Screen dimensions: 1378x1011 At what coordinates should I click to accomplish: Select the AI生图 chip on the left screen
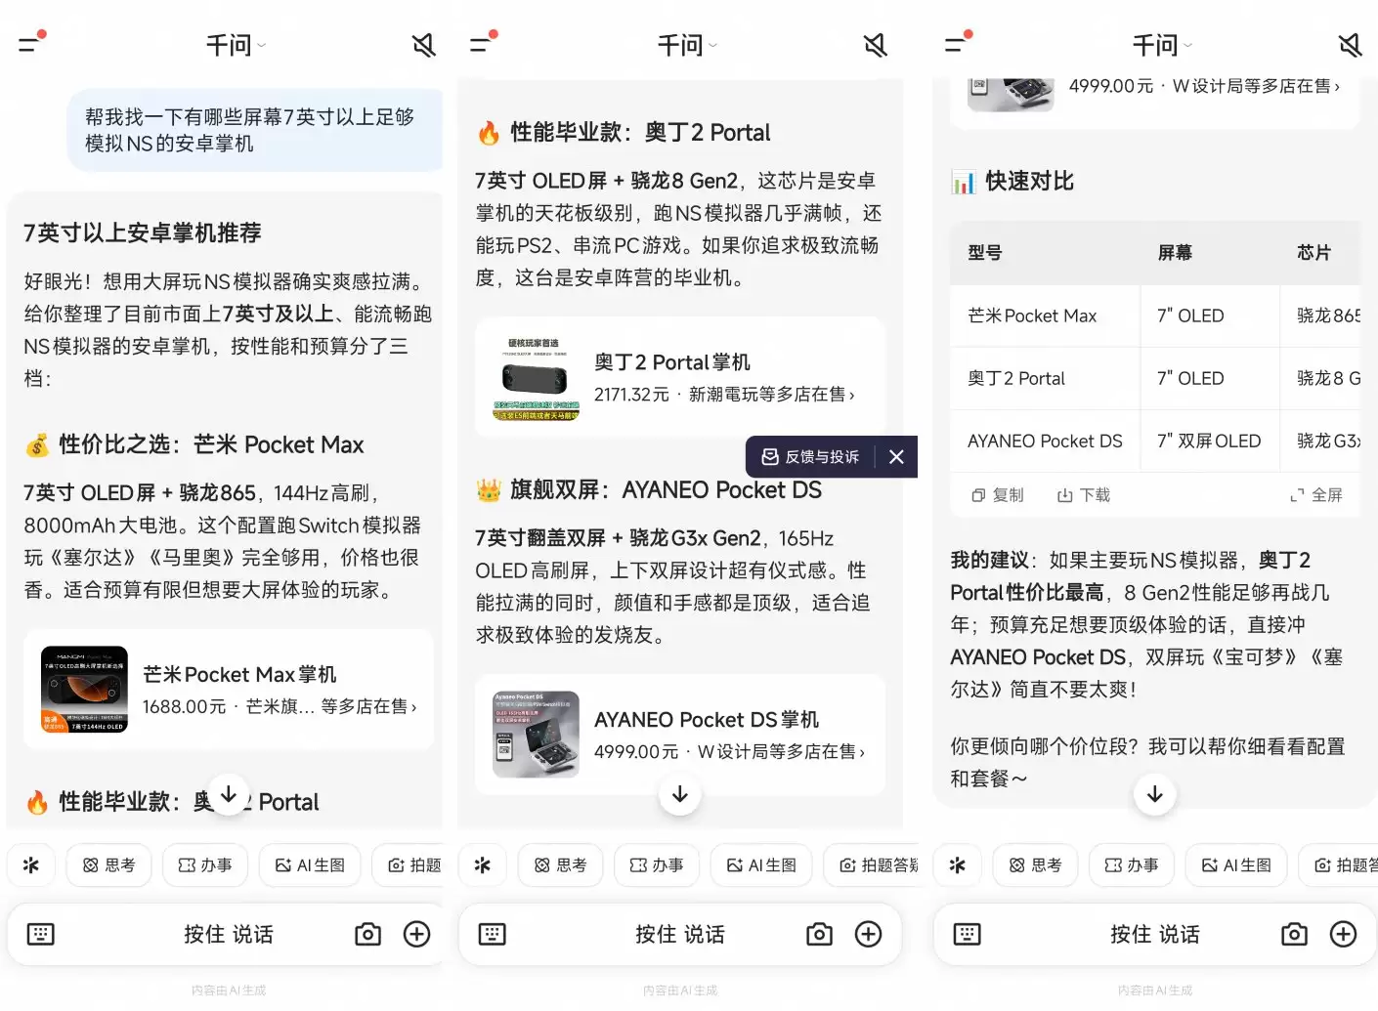(310, 864)
